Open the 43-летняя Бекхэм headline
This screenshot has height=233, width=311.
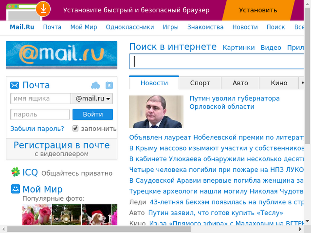point(227,202)
